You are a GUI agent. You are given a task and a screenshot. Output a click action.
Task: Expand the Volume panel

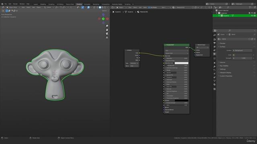pos(222,62)
